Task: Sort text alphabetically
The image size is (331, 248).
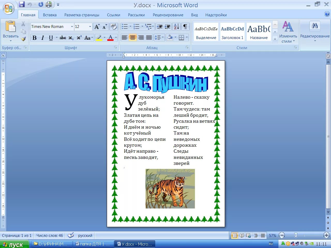Action: 176,27
